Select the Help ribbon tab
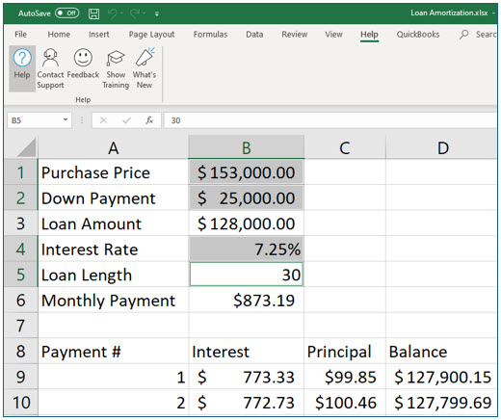This screenshot has width=501, height=420. [x=369, y=35]
